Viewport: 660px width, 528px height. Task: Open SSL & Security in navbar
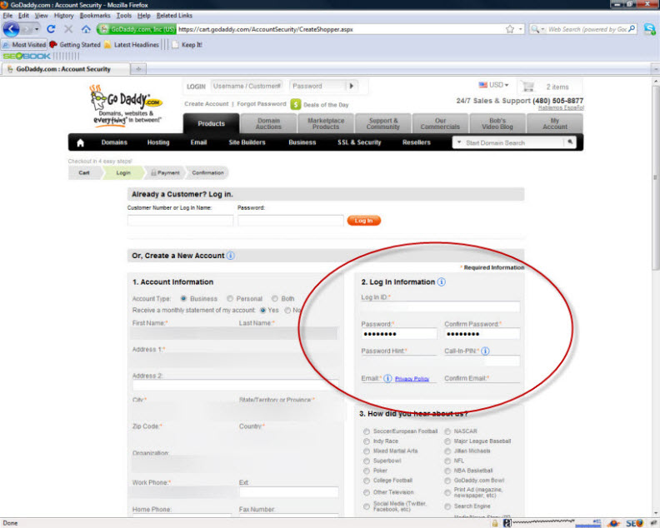pos(359,142)
